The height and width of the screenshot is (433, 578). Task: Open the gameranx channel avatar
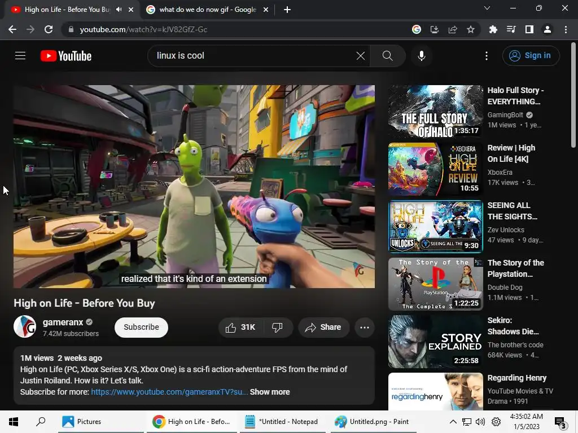pos(25,326)
